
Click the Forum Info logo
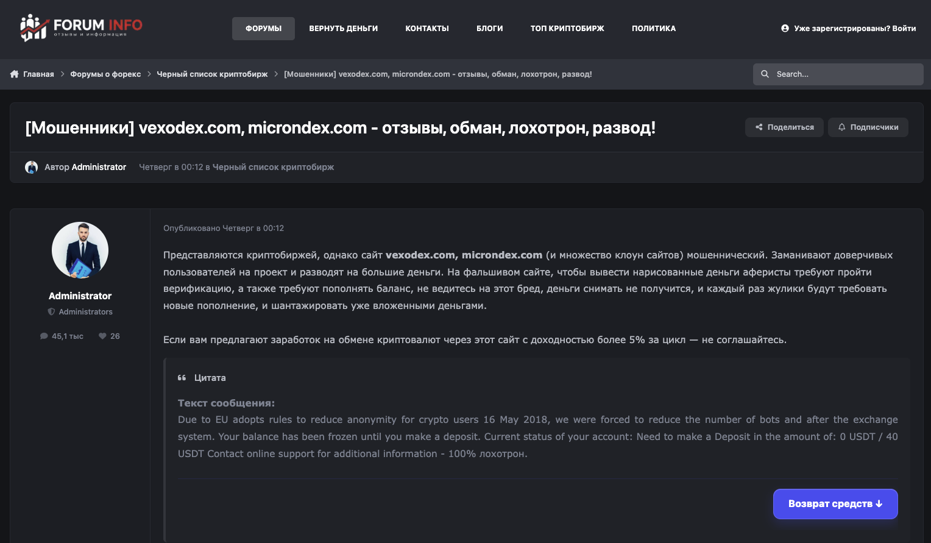81,28
